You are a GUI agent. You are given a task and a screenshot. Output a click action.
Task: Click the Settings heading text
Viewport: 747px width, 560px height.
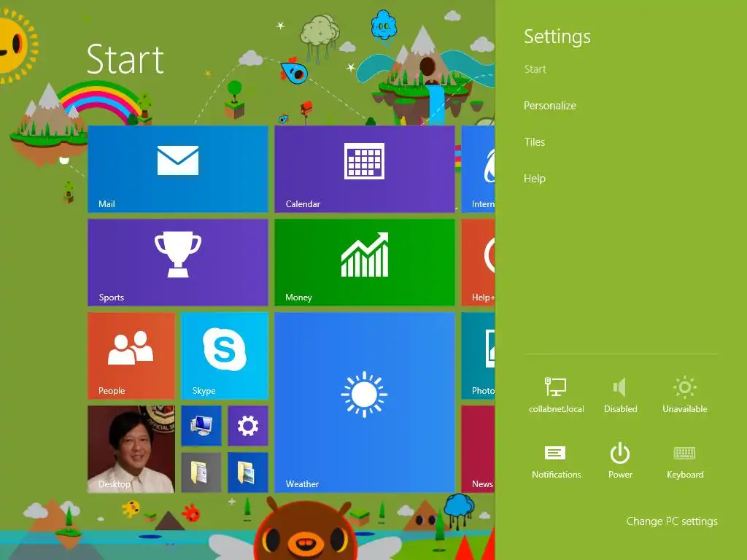point(557,37)
